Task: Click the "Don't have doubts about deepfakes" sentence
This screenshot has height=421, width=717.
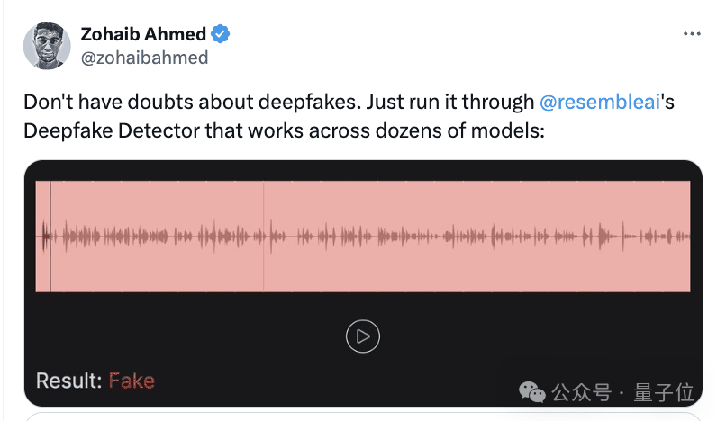Action: (x=162, y=102)
